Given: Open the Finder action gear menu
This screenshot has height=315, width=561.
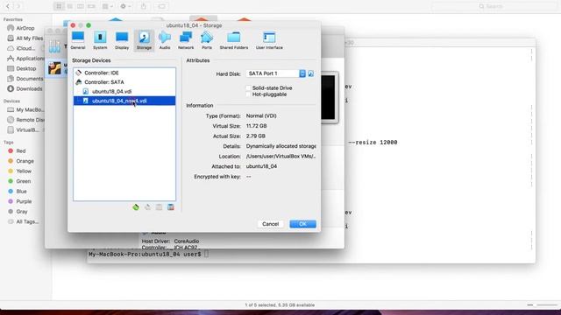Looking at the screenshot, I should [125, 6].
